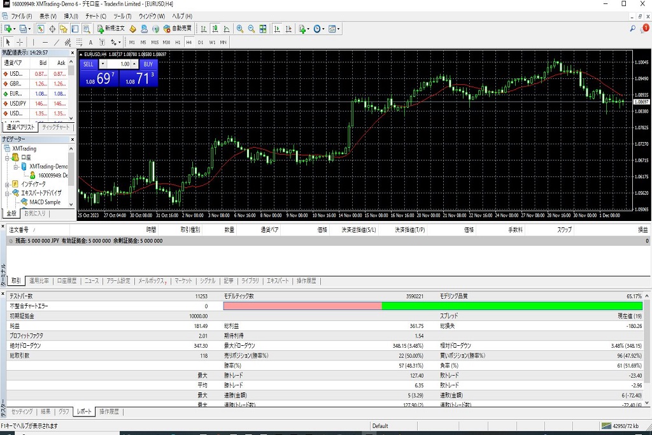Enable the D1 timeframe button
This screenshot has height=435, width=652.
click(x=201, y=42)
